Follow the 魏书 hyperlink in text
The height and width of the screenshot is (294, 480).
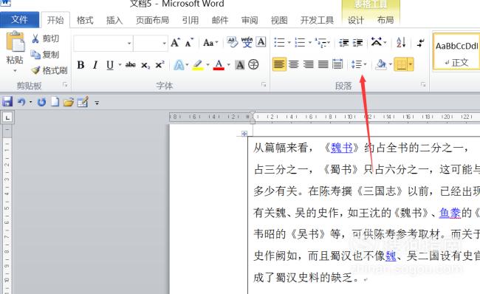[x=342, y=148]
